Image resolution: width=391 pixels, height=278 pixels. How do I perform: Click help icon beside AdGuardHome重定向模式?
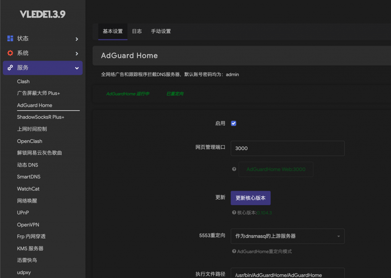point(234,251)
